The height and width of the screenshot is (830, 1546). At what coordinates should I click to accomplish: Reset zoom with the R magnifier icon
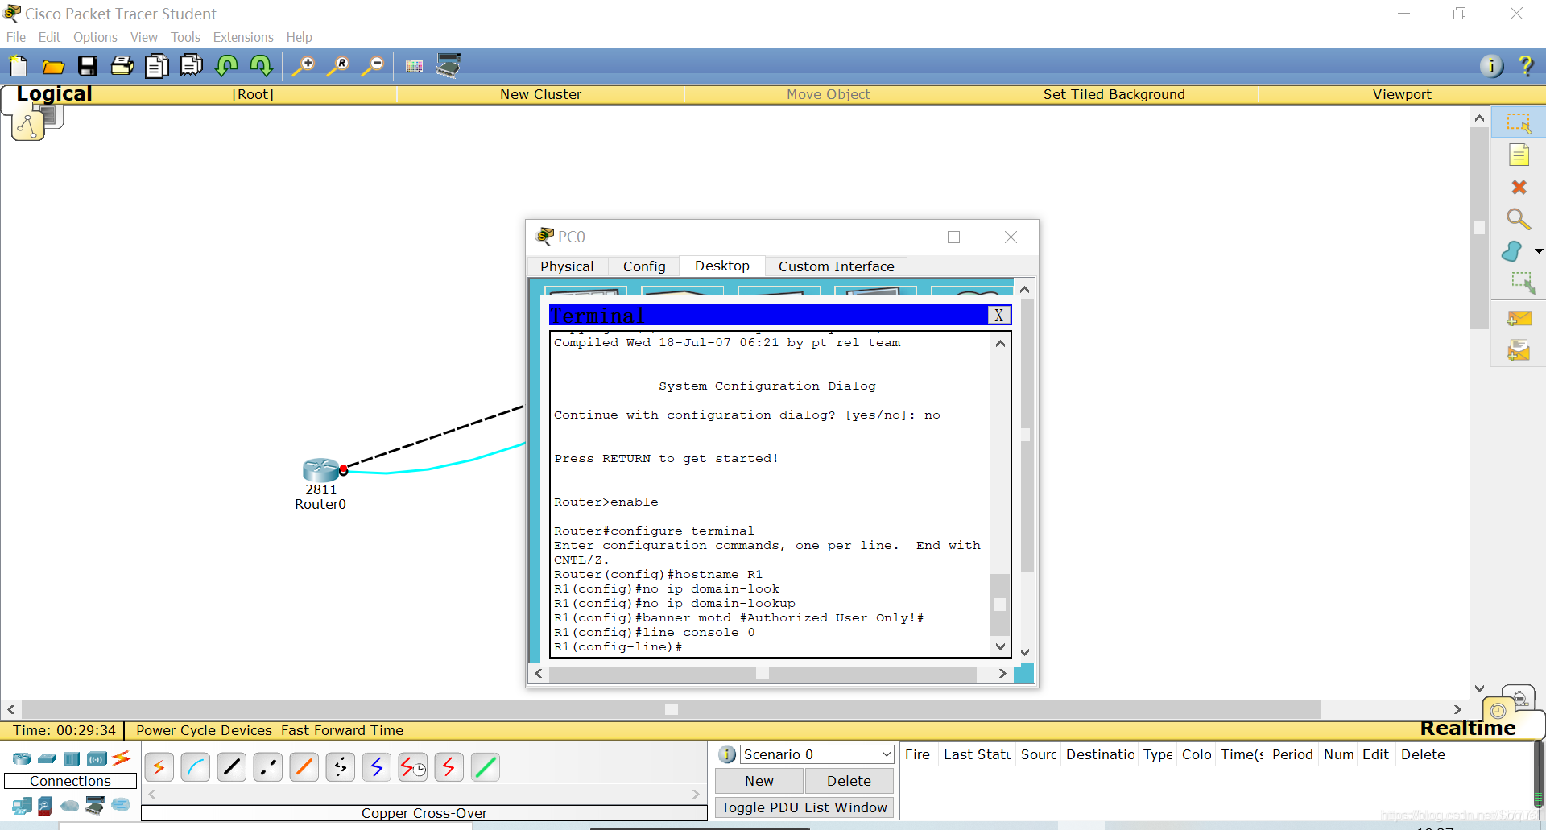[x=338, y=66]
